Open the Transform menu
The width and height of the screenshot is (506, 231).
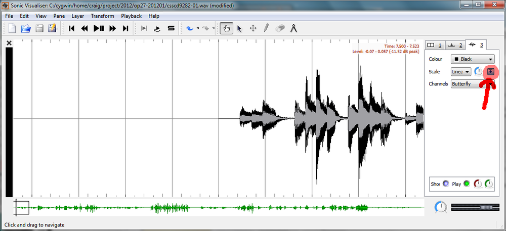(102, 16)
